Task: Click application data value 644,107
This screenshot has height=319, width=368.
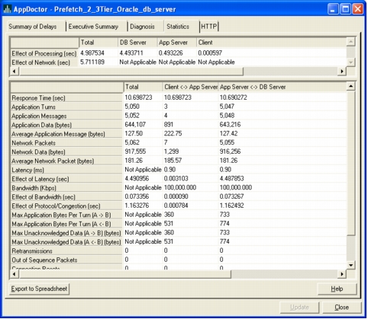Action: click(135, 124)
